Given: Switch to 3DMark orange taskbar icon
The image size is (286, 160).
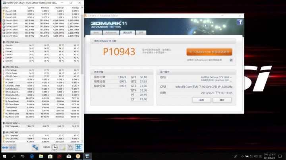Looking at the screenshot, I should click(78, 156).
